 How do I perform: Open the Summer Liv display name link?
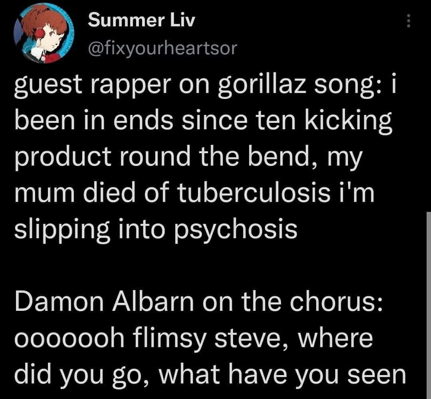141,20
